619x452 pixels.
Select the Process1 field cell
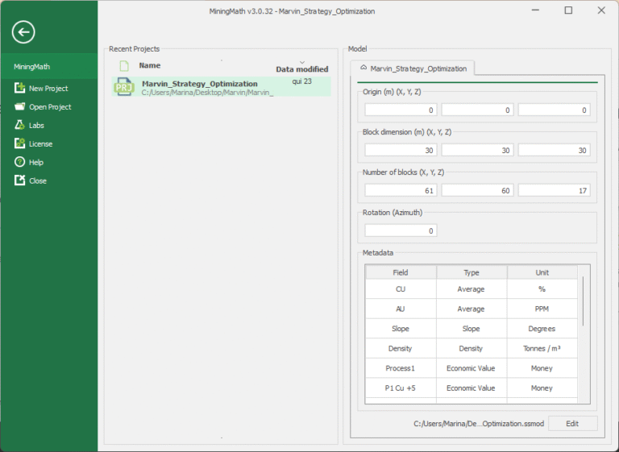(401, 368)
